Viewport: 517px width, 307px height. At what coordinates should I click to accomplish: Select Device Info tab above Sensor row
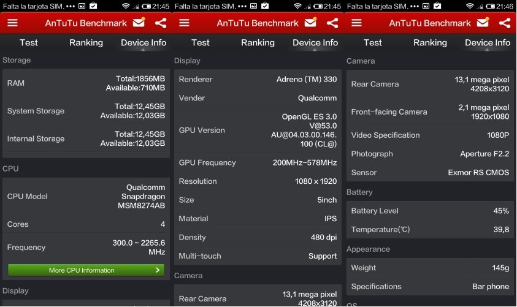coord(488,43)
